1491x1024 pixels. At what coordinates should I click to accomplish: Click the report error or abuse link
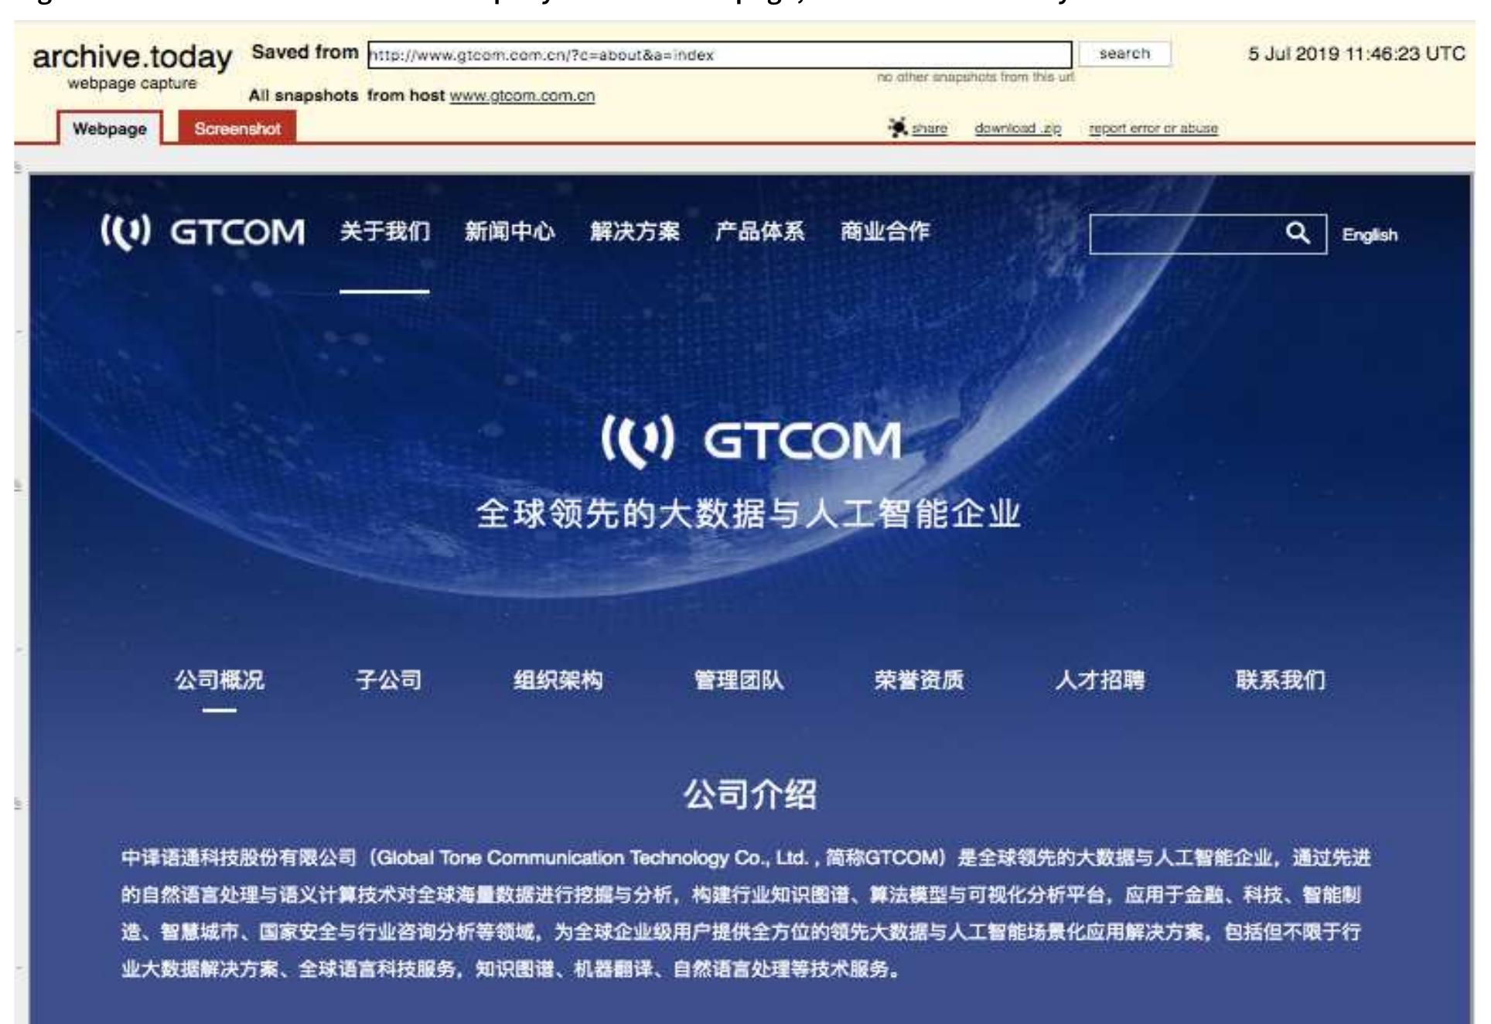click(x=1153, y=128)
